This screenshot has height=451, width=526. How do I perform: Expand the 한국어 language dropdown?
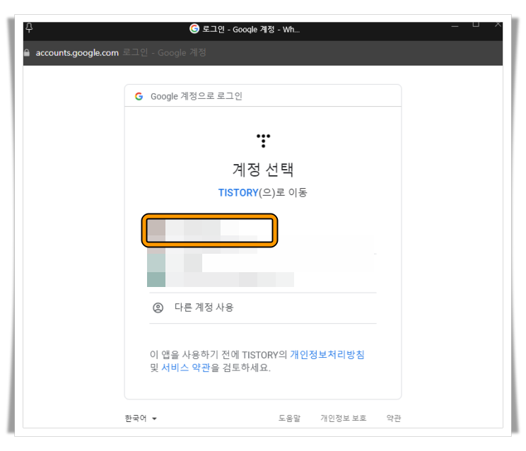coord(141,418)
